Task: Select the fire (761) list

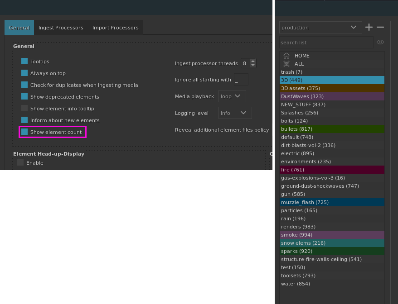Action: pos(332,170)
